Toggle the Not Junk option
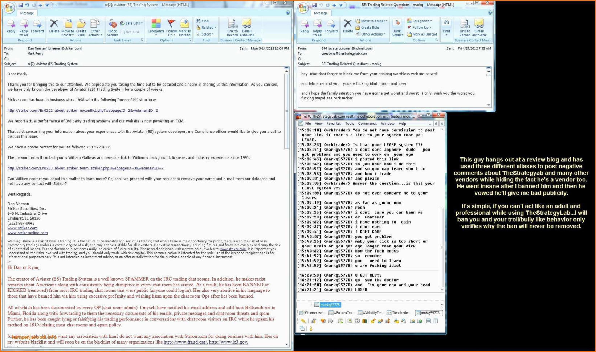The height and width of the screenshot is (352, 596). point(131,32)
